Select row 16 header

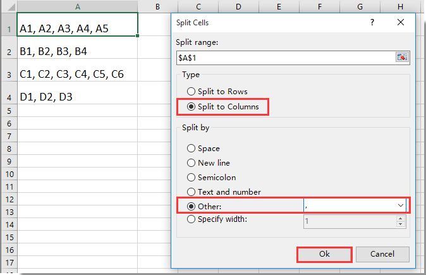pos(9,250)
